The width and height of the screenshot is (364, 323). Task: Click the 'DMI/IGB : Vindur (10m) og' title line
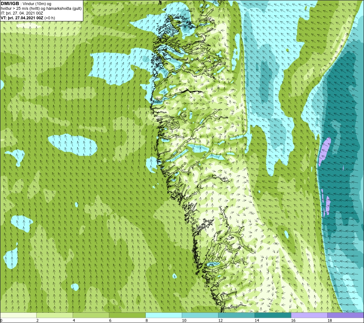coord(26,4)
